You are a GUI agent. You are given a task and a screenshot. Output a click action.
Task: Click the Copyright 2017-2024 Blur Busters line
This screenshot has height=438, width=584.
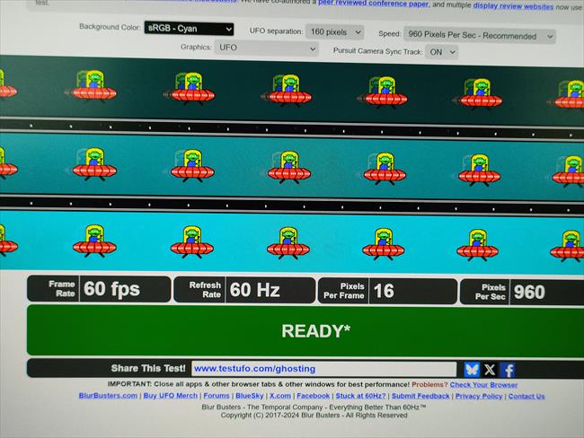tap(314, 415)
